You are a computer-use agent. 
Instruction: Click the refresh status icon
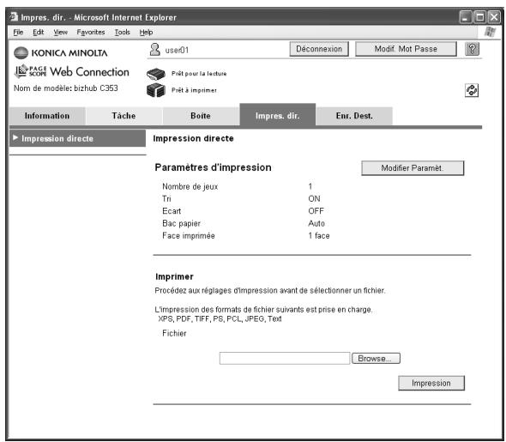click(472, 90)
